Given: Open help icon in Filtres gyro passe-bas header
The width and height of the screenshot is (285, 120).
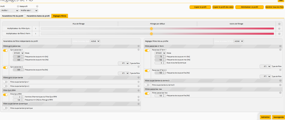Looking at the screenshot, I should point(139,46).
